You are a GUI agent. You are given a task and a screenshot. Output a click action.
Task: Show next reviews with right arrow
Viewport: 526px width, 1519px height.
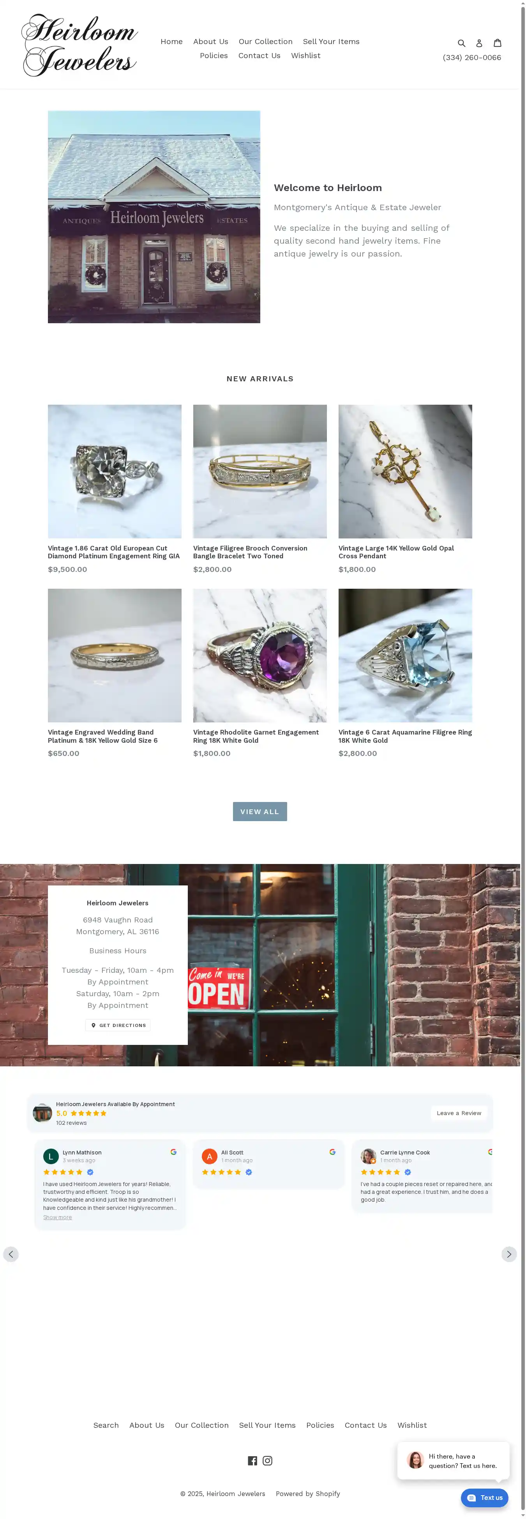[509, 1253]
